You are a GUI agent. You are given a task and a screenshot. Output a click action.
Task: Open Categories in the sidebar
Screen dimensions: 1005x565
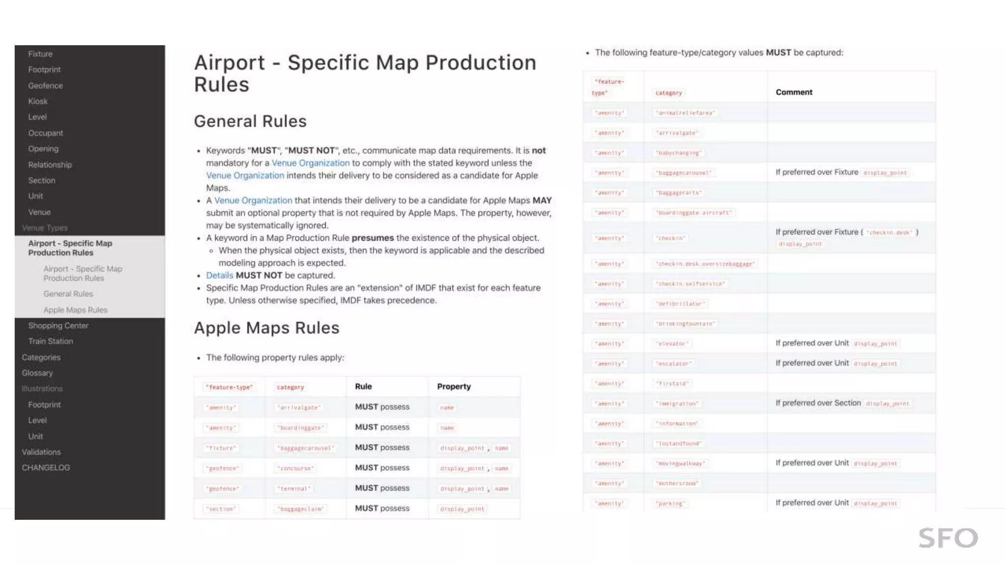[41, 358]
